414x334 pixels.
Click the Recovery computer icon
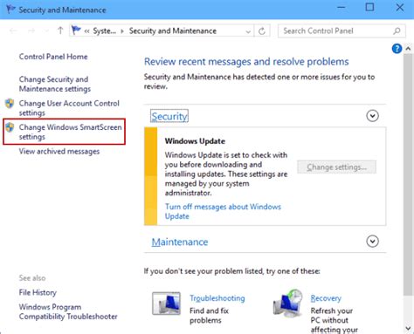coord(288,303)
